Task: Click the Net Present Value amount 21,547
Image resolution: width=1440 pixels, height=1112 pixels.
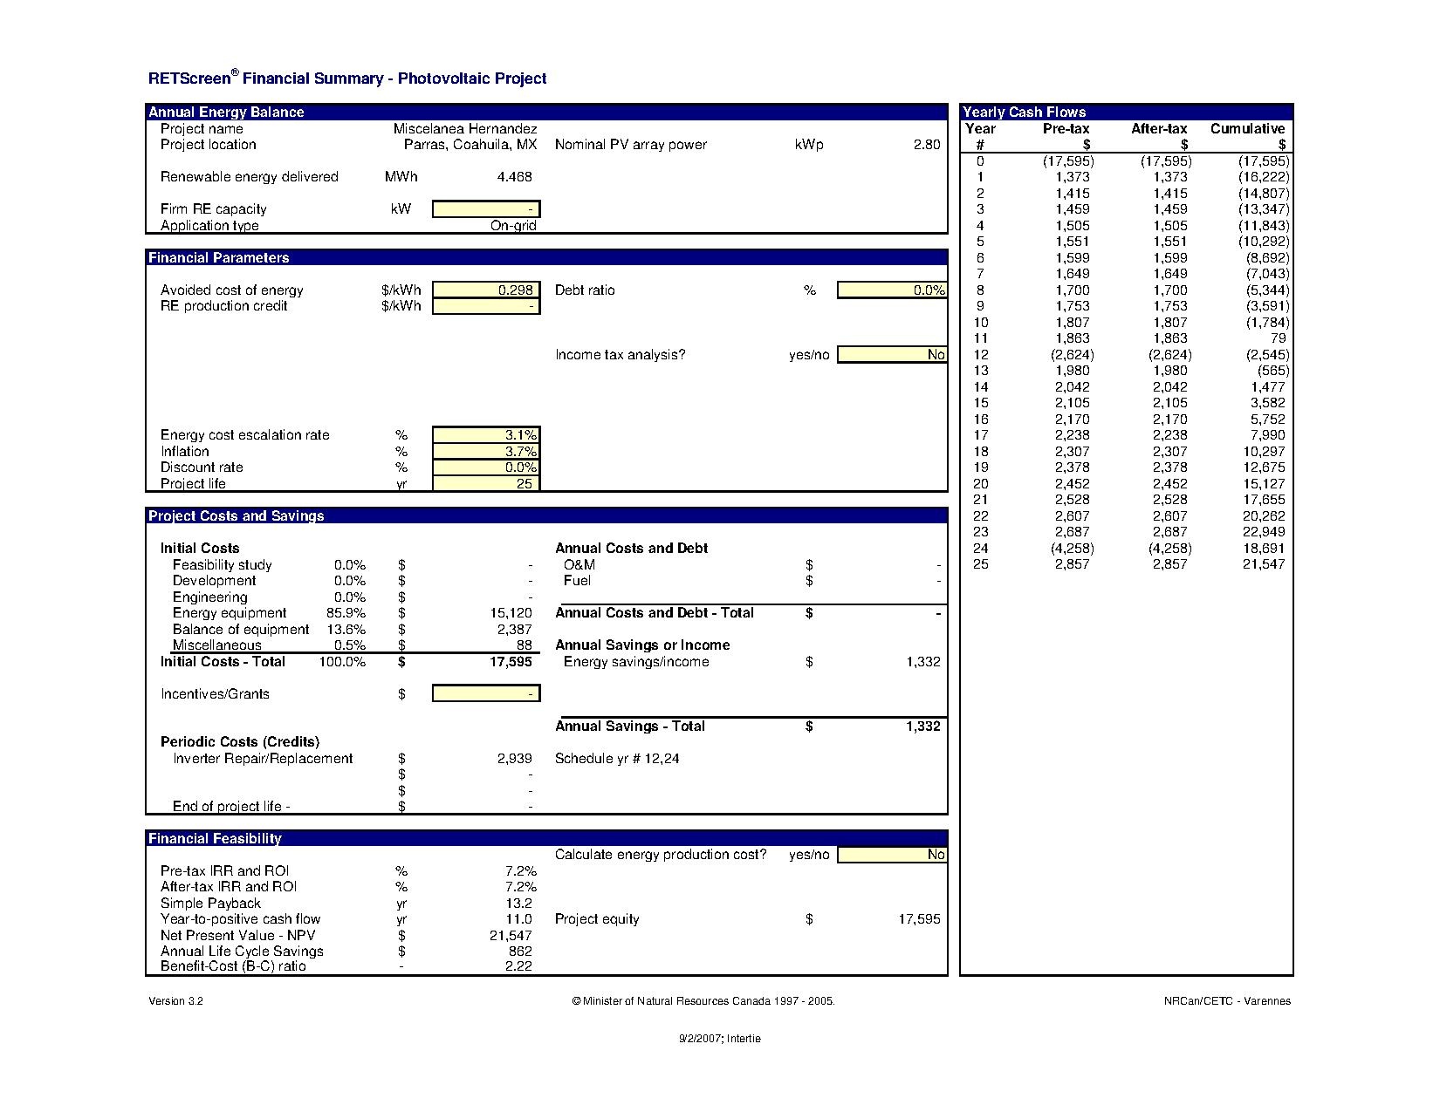Action: pos(511,936)
